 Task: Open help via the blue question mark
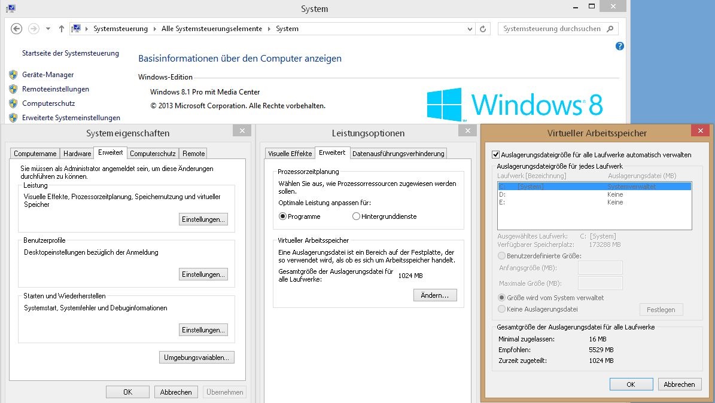click(620, 46)
